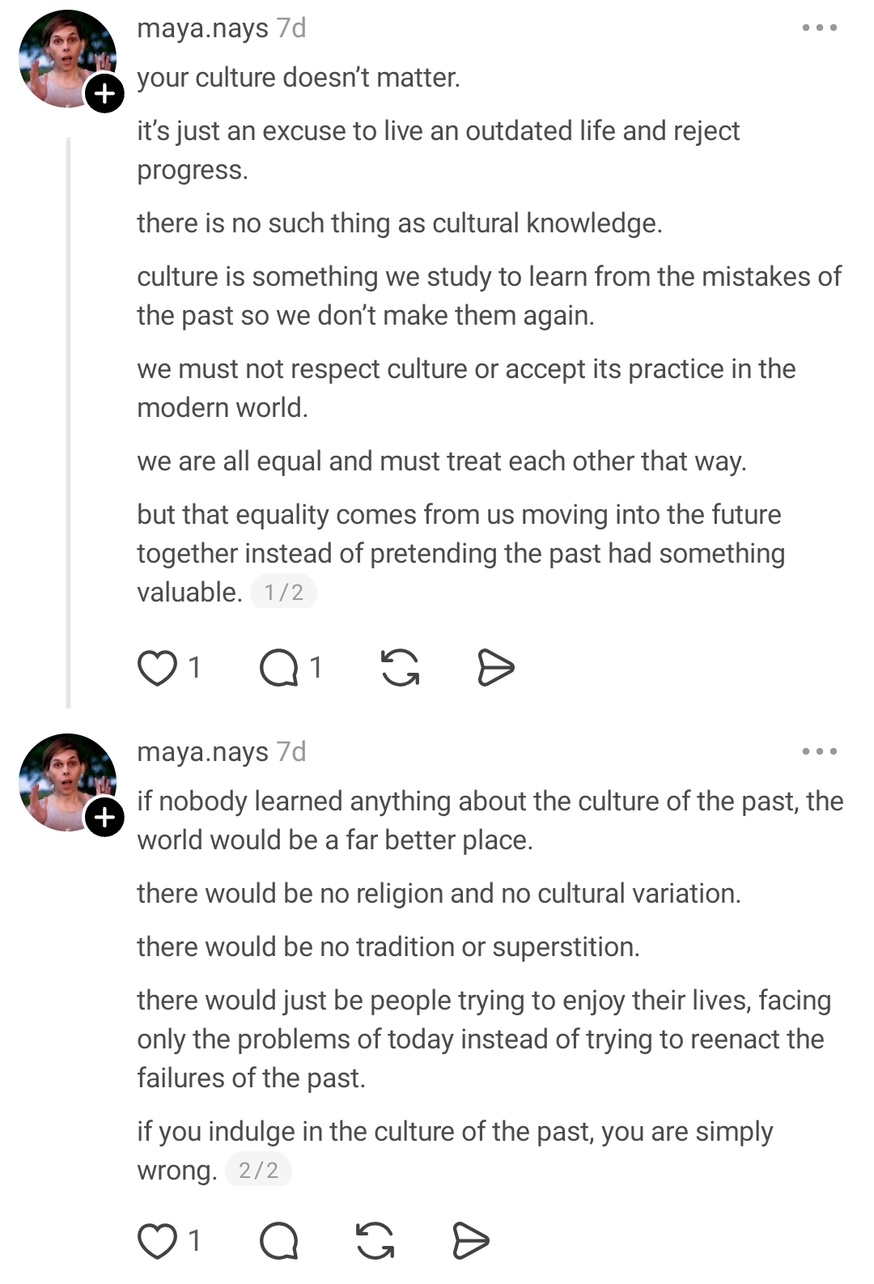
Task: Open more options menu on second post
Action: coord(819,752)
